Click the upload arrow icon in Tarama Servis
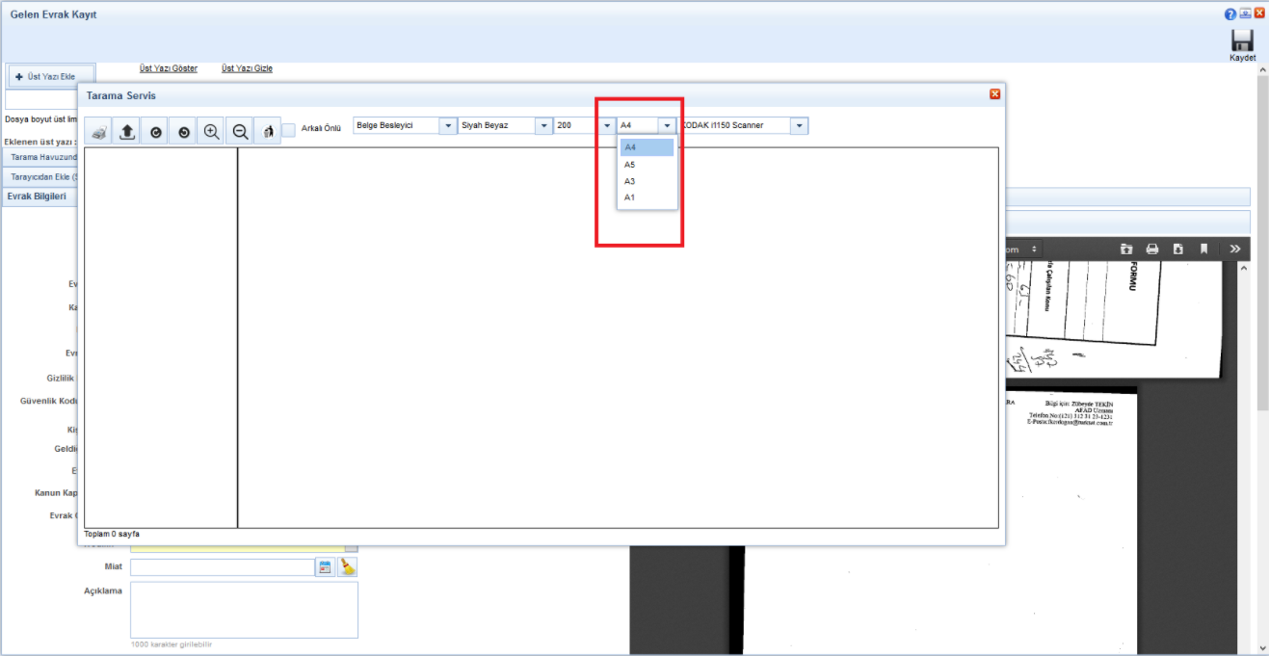 point(126,132)
